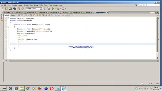This screenshot has height=91, width=162.
Task: Minimize the Output window
Action: [158, 61]
